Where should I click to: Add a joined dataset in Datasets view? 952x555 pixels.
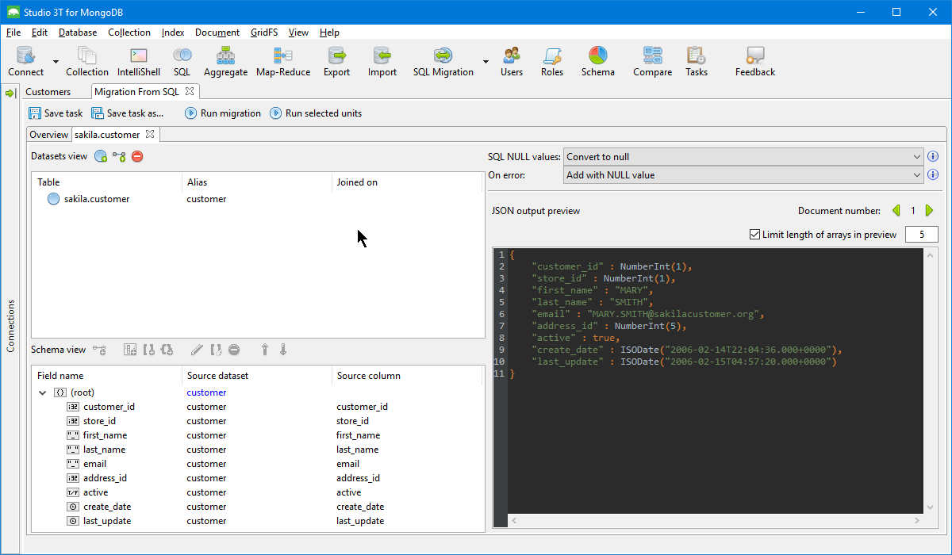point(119,156)
